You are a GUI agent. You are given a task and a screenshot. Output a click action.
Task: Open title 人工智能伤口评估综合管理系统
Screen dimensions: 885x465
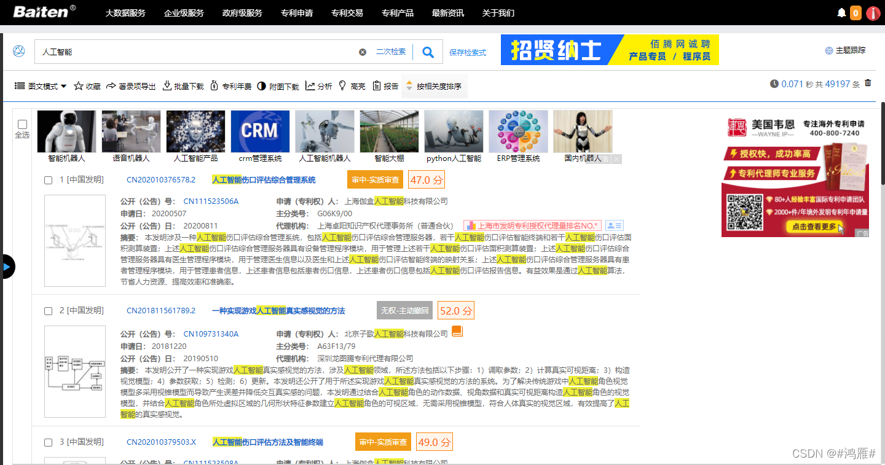[x=264, y=180]
